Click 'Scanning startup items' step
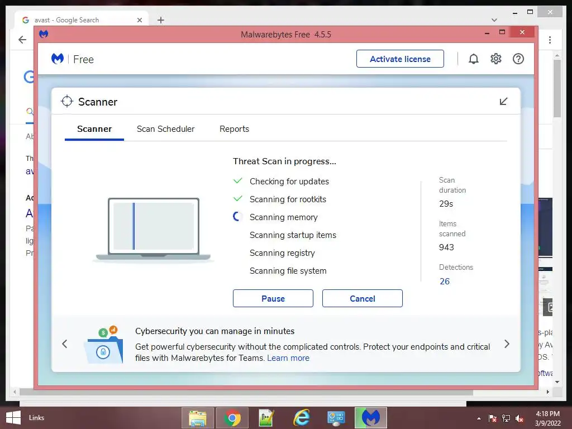572x429 pixels. tap(293, 235)
